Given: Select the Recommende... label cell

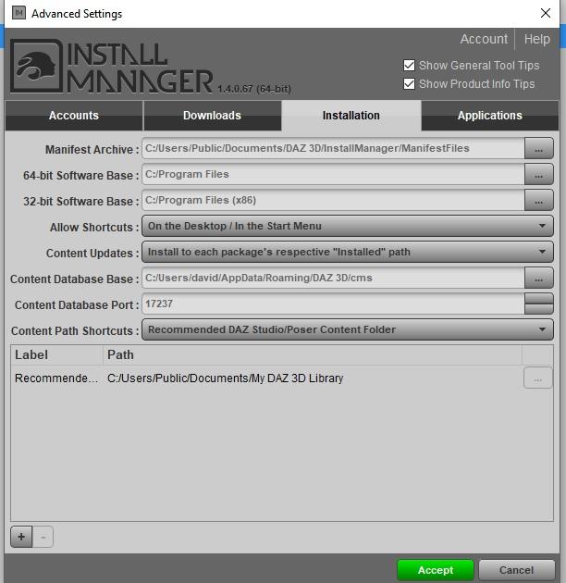Looking at the screenshot, I should 56,378.
